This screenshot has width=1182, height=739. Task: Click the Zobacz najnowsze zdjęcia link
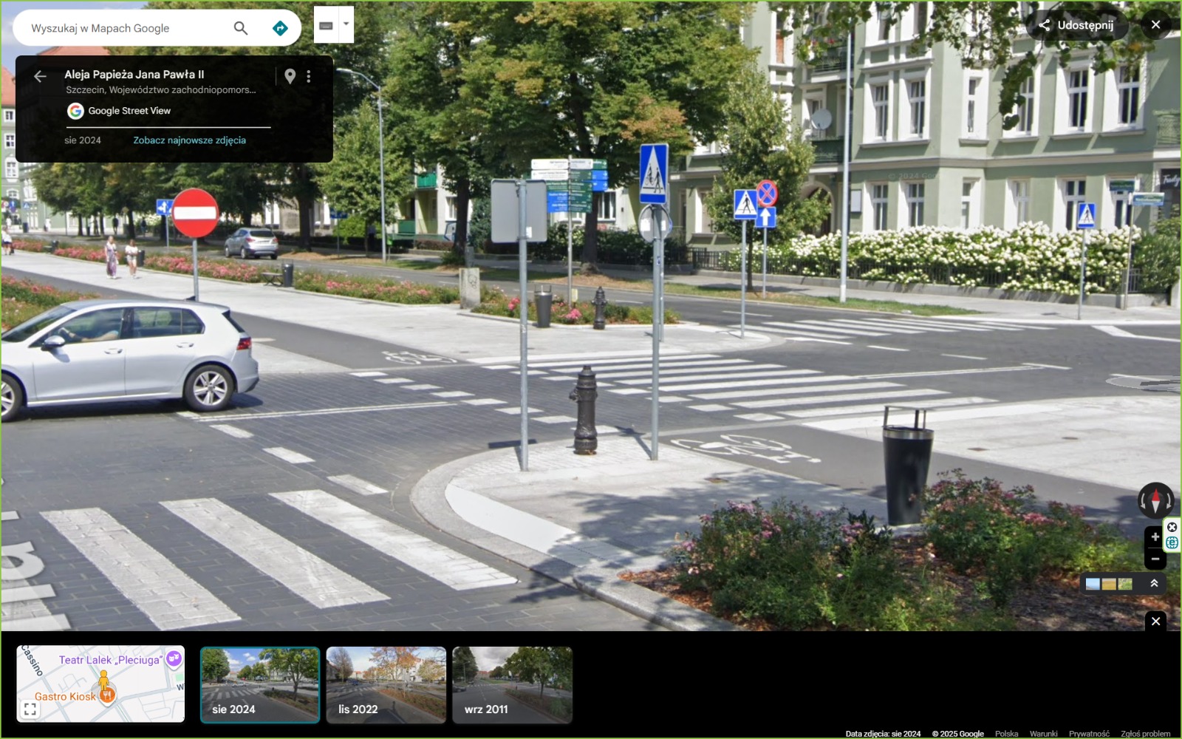[189, 140]
